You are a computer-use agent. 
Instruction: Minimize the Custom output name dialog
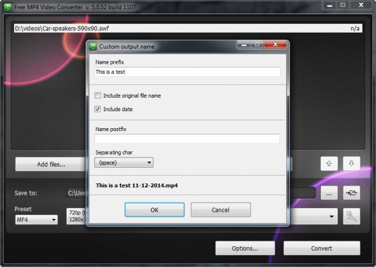(244, 44)
